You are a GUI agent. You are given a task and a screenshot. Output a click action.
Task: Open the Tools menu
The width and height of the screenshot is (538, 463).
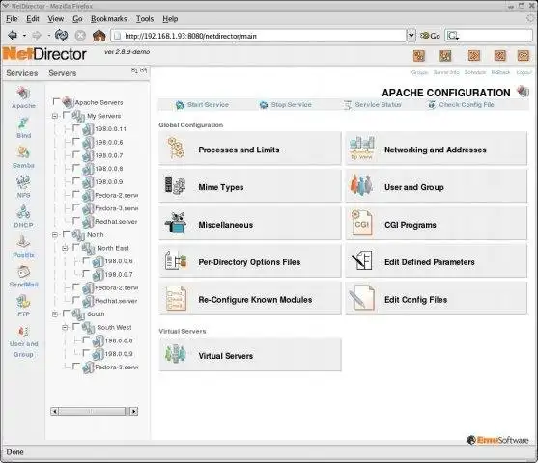click(145, 19)
